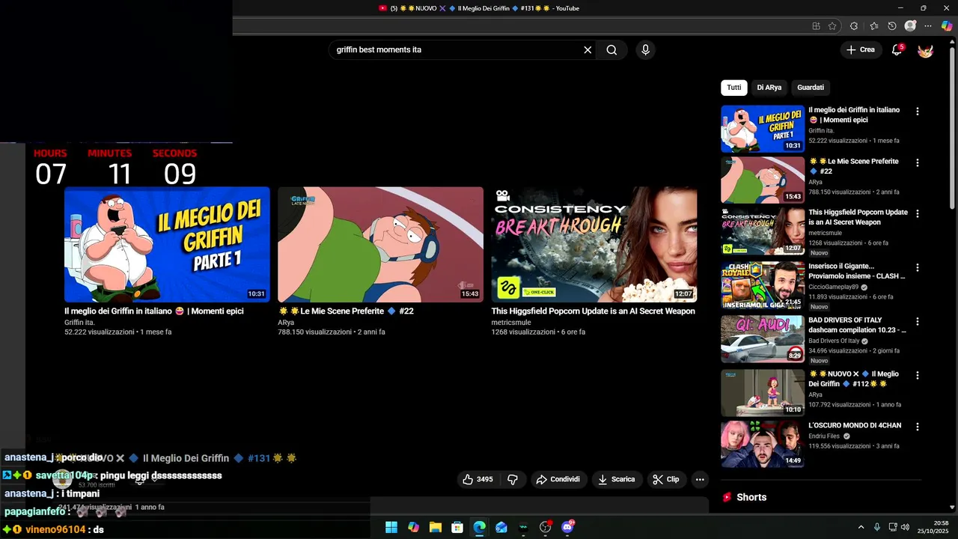The image size is (958, 539).
Task: Open sidebar thumbnail for L'OSCURO MONDO DI 4CHAN
Action: (763, 444)
